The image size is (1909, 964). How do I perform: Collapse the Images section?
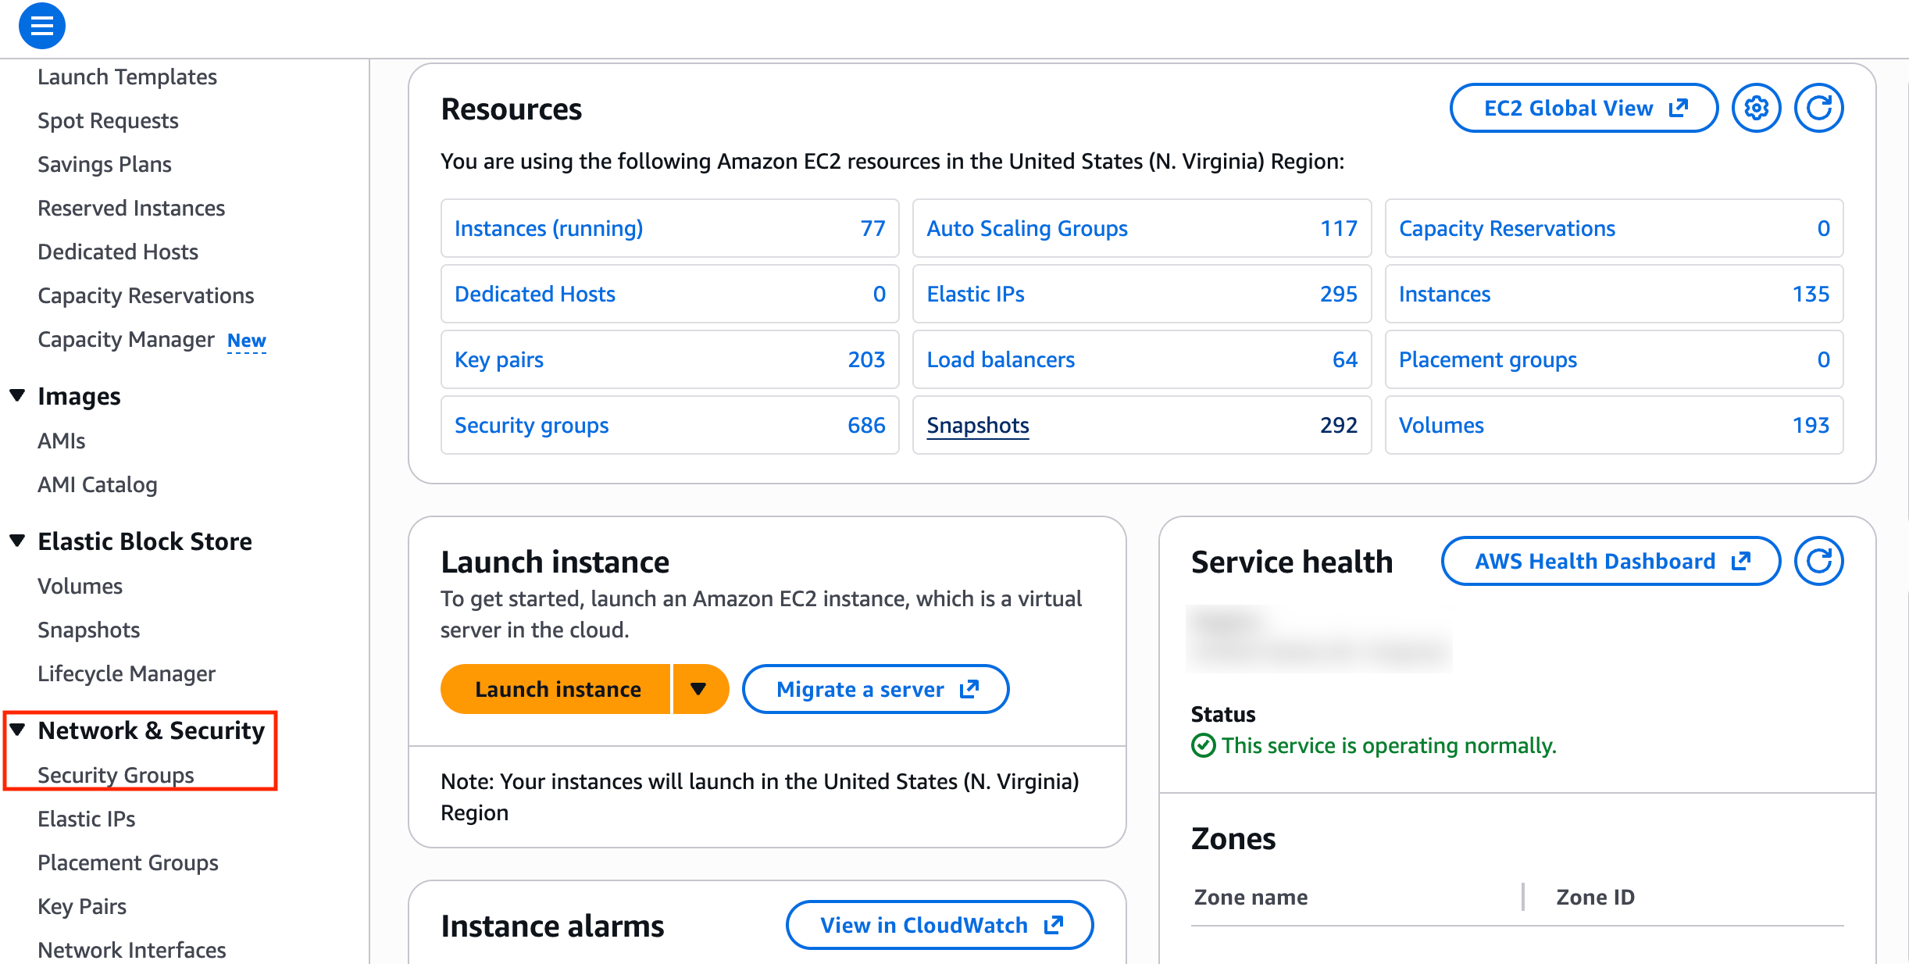coord(17,395)
